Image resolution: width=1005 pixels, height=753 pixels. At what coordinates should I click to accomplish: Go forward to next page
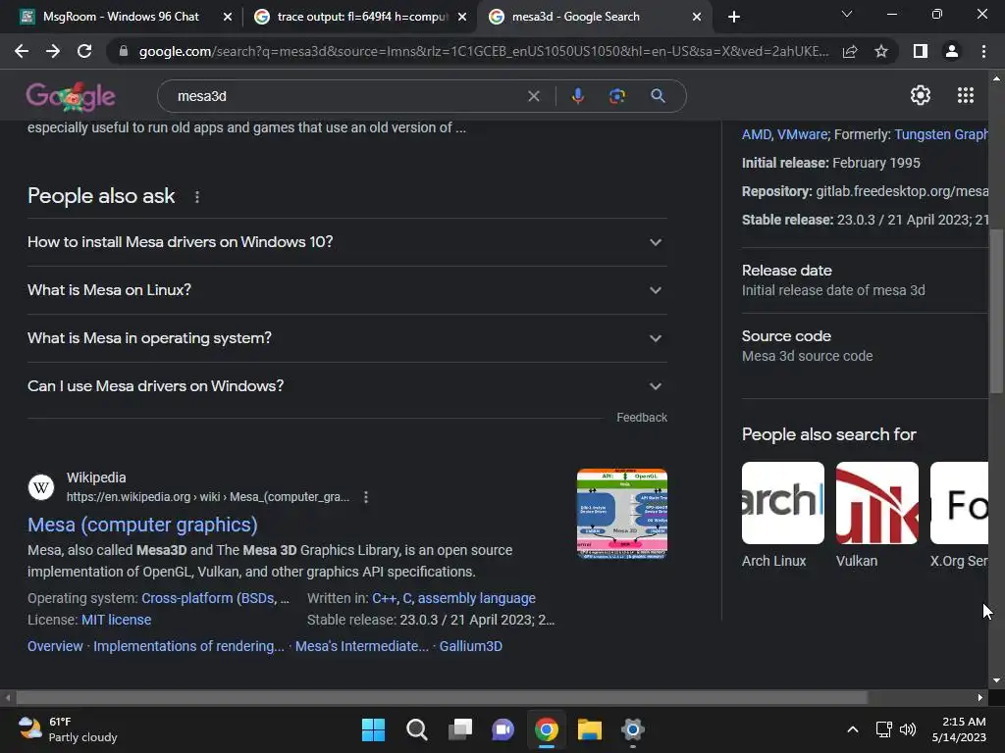pyautogui.click(x=53, y=51)
